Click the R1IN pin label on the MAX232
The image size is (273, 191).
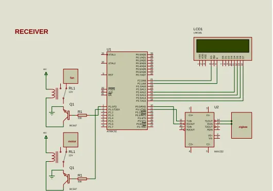click(x=210, y=124)
